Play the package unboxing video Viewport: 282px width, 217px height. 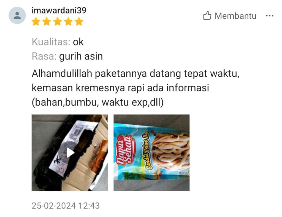coord(70,153)
